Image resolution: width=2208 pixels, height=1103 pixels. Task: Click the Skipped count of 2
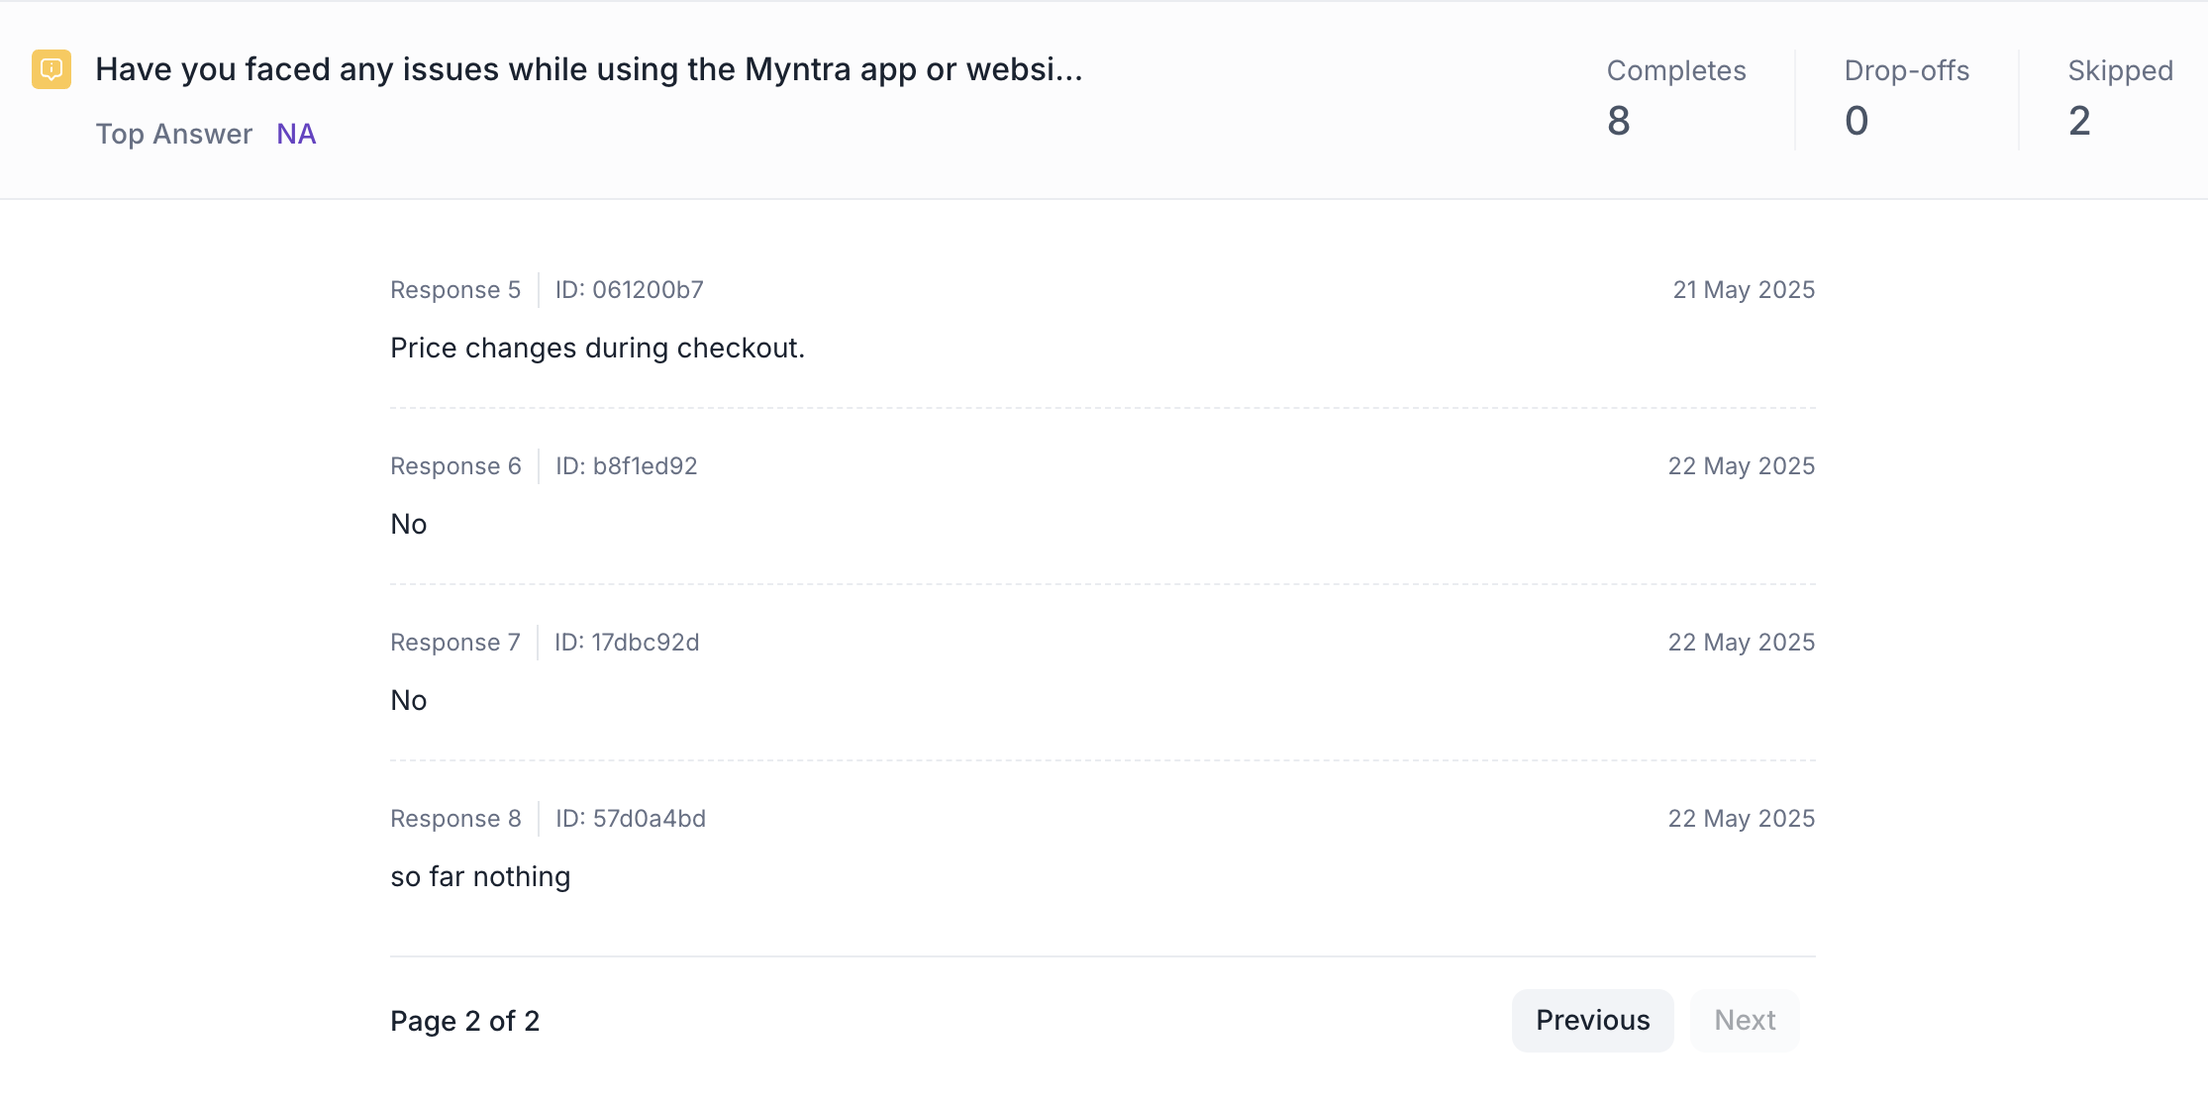click(x=2079, y=121)
